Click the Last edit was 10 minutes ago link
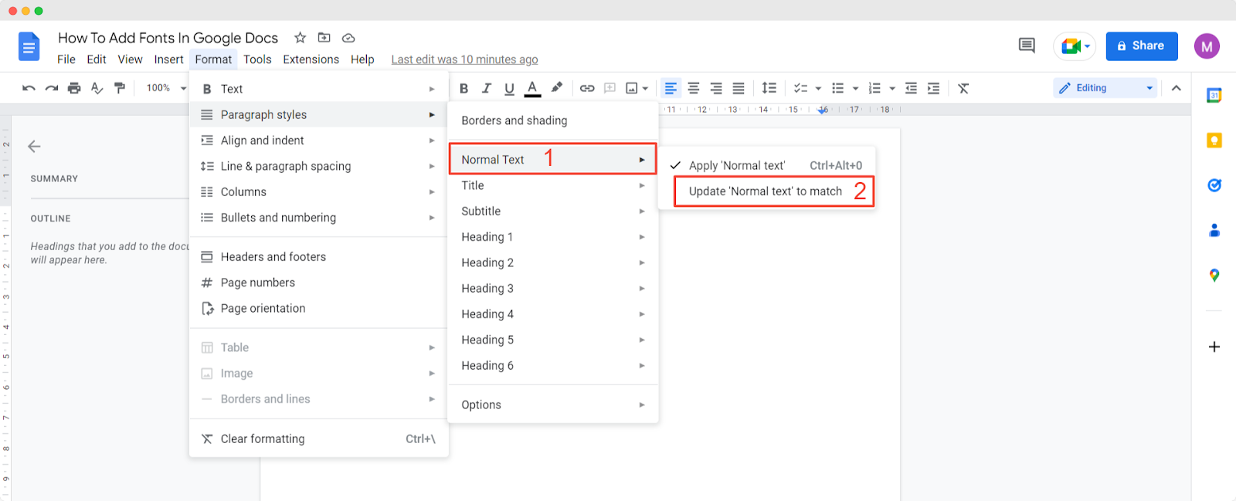 click(x=464, y=59)
